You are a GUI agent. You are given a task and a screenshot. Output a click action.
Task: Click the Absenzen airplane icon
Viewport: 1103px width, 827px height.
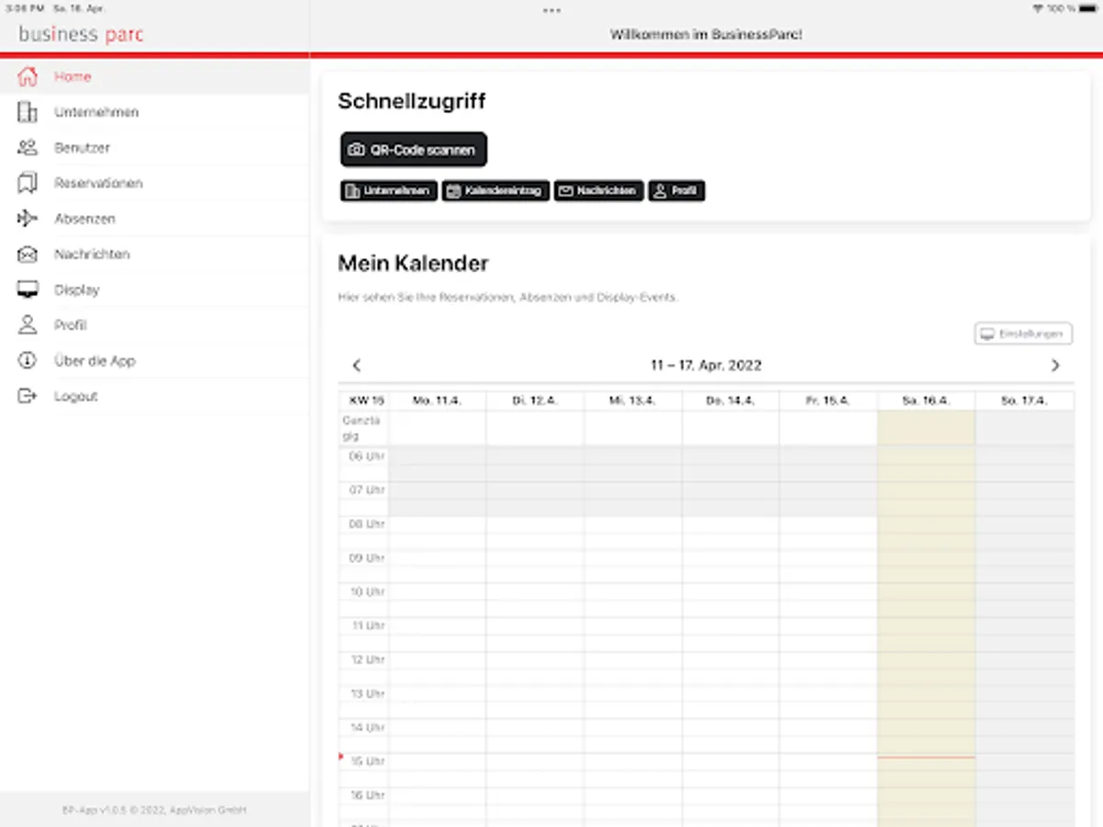[x=28, y=219]
